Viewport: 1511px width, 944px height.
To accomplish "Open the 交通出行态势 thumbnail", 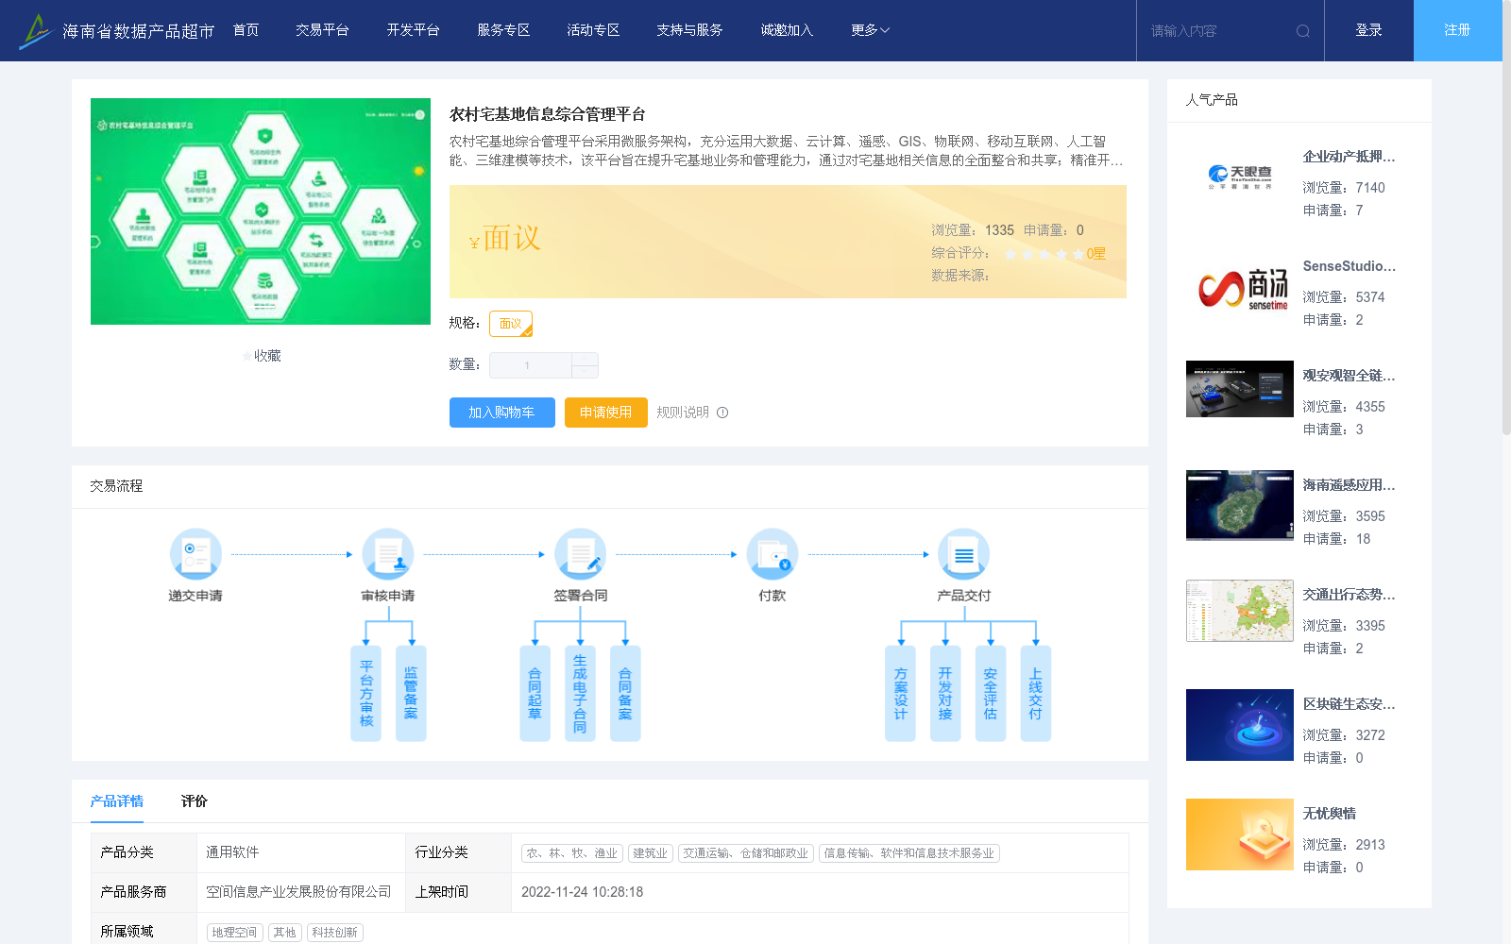I will point(1240,611).
